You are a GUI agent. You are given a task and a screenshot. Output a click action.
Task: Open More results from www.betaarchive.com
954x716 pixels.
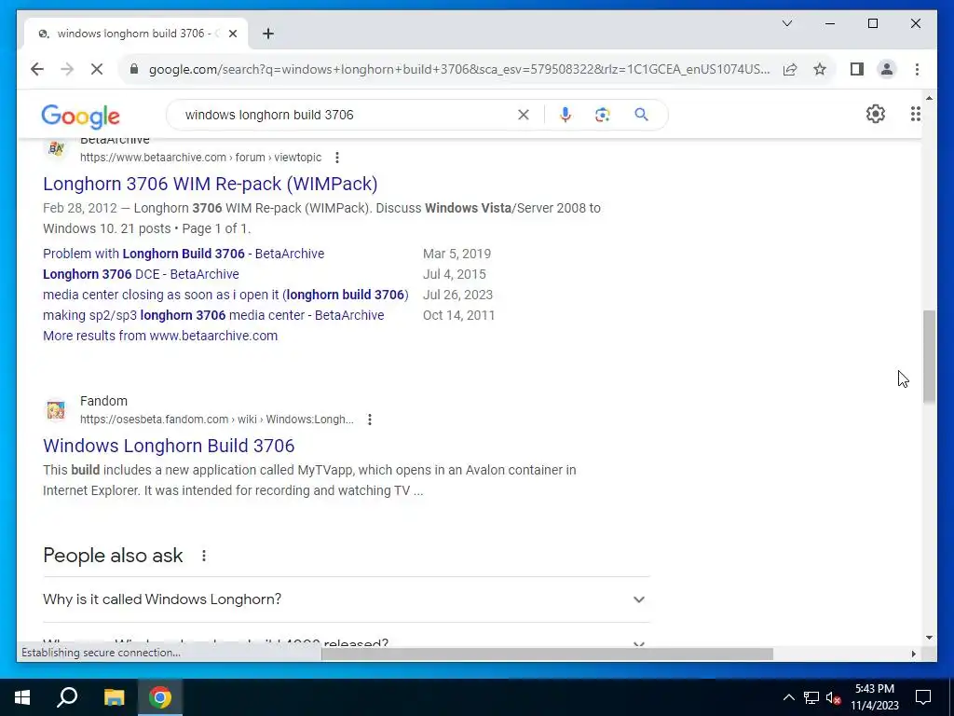coord(160,336)
